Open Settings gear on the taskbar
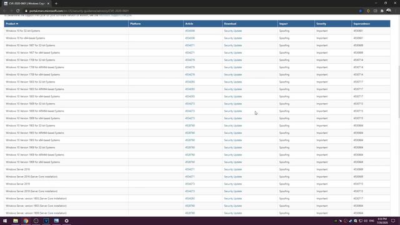The width and height of the screenshot is (400, 225). click(x=67, y=221)
